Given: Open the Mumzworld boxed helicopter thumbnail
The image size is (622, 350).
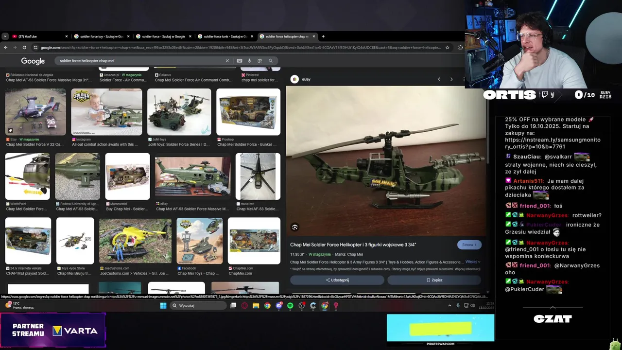Looking at the screenshot, I should click(x=127, y=176).
